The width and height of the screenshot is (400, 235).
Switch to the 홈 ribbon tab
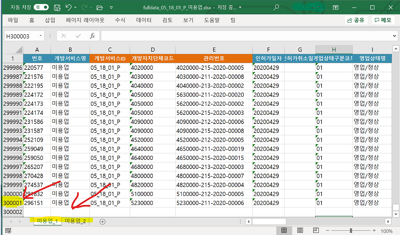pyautogui.click(x=32, y=20)
